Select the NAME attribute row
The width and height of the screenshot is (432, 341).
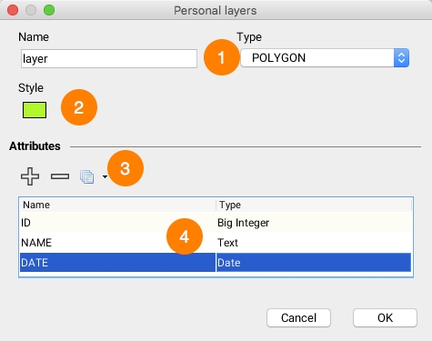pos(216,243)
